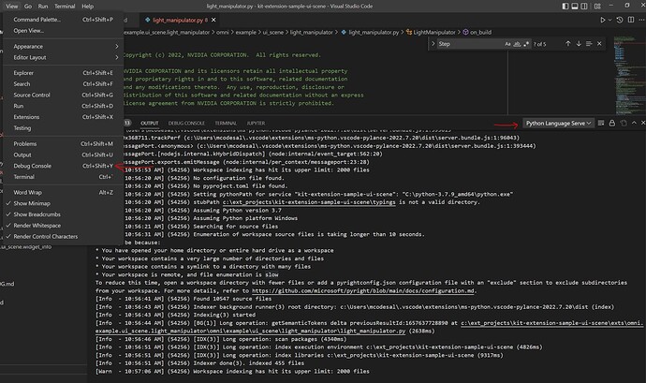Screen dimensions: 646x383
Task: Switch to the OUTPUT panel tab
Action: click(150, 124)
